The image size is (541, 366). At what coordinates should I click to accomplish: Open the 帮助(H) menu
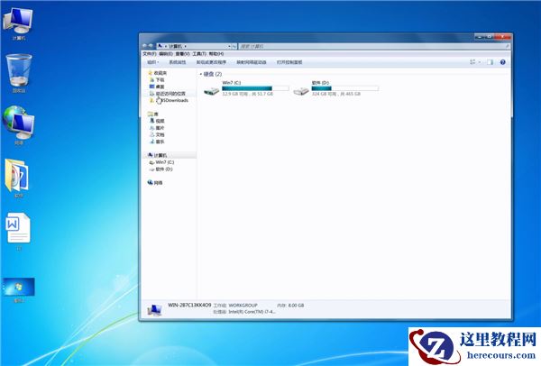pyautogui.click(x=216, y=54)
